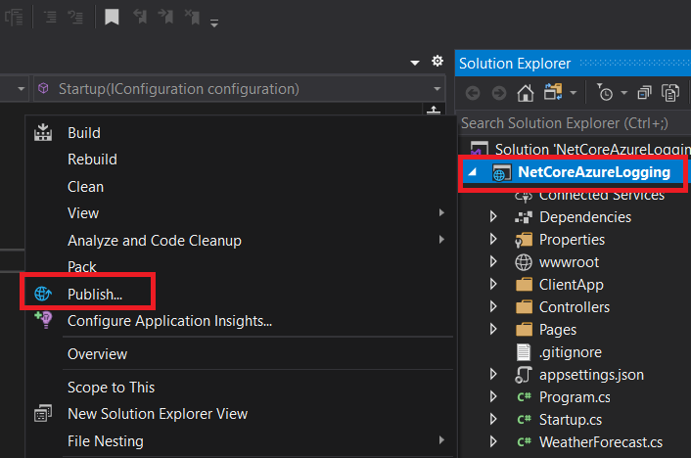Image resolution: width=691 pixels, height=458 pixels.
Task: Expand the Dependencies node
Action: click(x=494, y=217)
